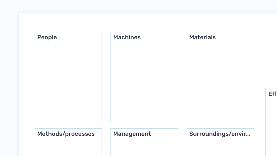
Task: Click the light blue background outside the page
Action: pyautogui.click(x=9, y=80)
